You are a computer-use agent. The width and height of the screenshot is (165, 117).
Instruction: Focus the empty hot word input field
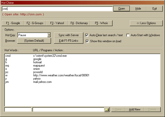[x=18, y=109]
